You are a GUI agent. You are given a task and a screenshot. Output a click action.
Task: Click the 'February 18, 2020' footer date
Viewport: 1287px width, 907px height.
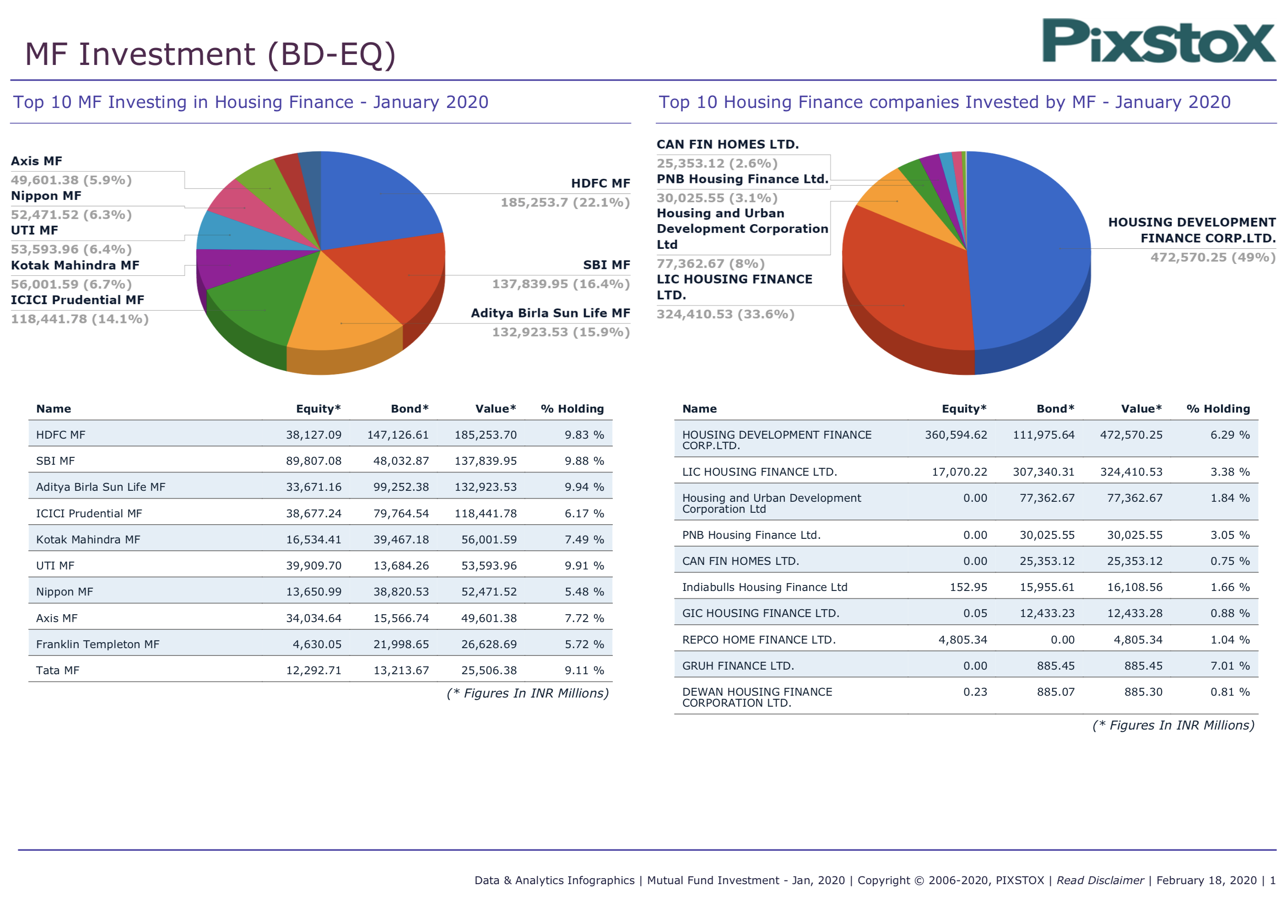click(x=1206, y=880)
